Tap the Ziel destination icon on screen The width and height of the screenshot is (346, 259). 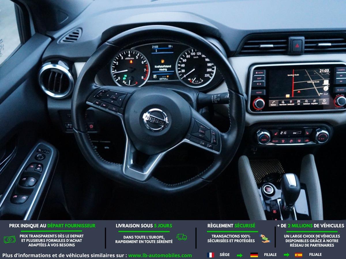click(x=299, y=102)
